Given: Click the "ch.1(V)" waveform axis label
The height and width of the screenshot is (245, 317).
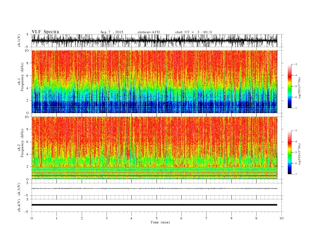Looking at the screenshot, I should point(19,40).
